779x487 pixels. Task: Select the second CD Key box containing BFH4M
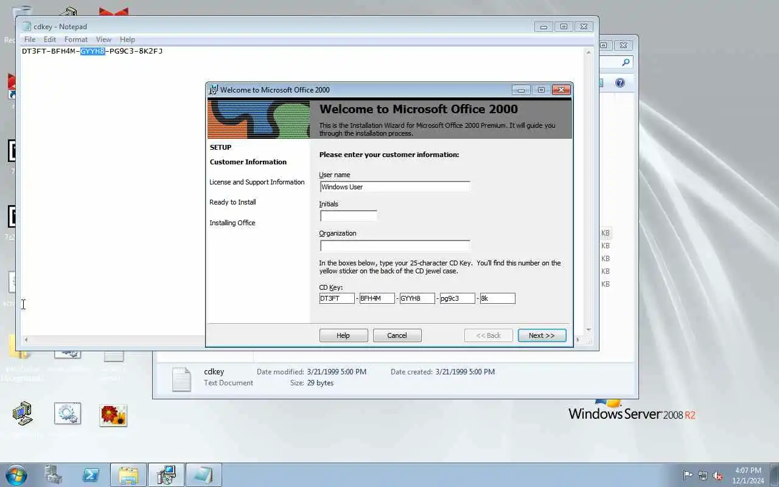pos(377,298)
